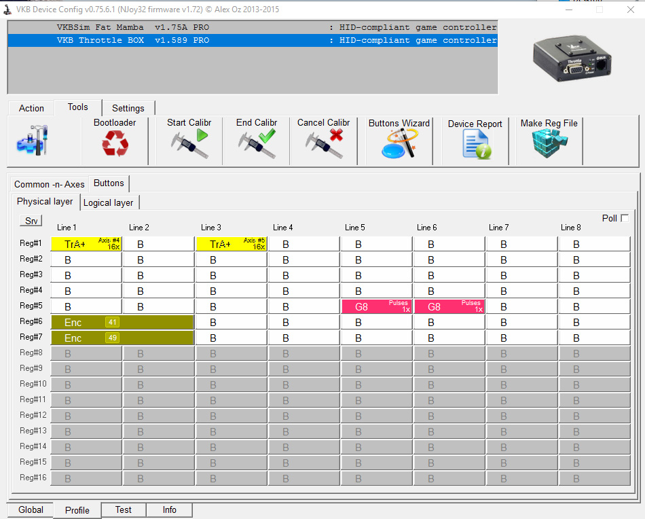Click the Throttle BOX device picture
The width and height of the screenshot is (645, 519).
tap(572, 58)
